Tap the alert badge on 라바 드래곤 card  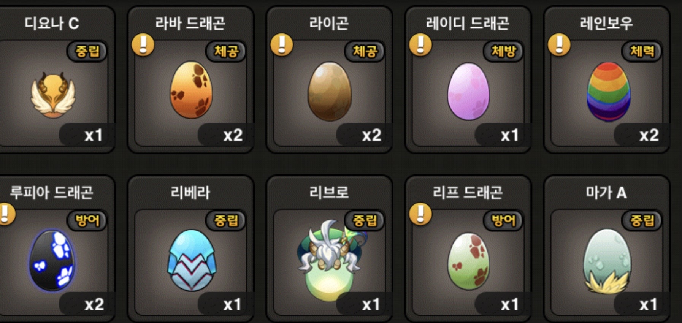click(143, 45)
